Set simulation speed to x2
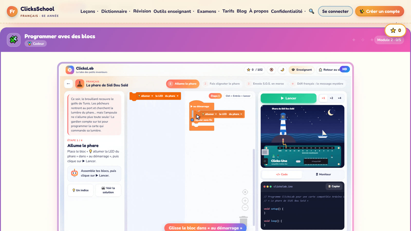Viewport: 411px width, 231px height. tap(331, 98)
